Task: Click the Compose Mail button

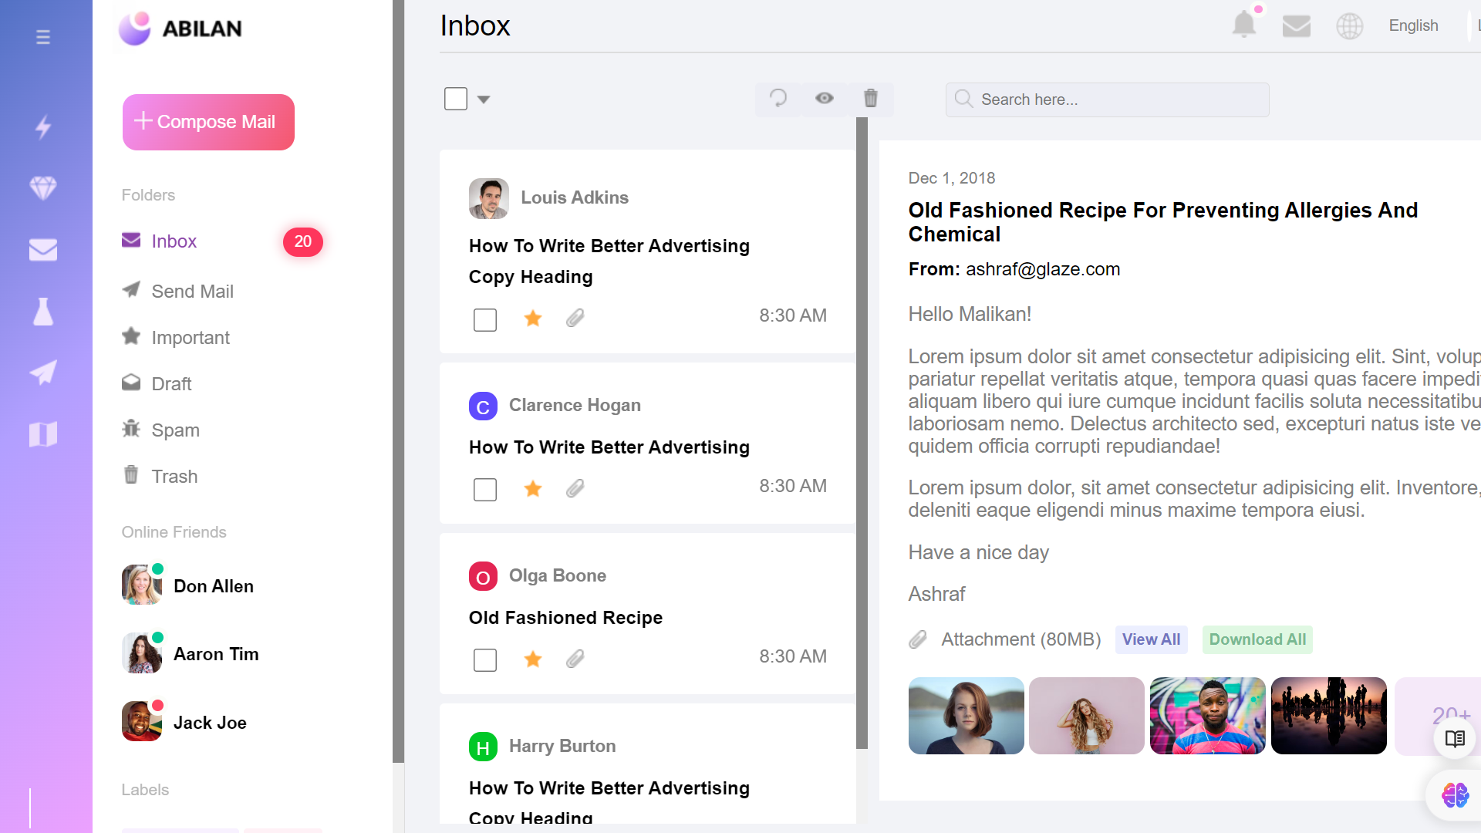Action: [208, 122]
